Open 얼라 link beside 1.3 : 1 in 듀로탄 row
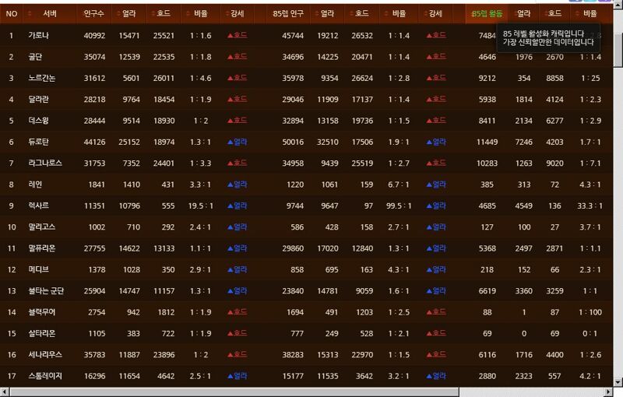The image size is (623, 397). click(238, 142)
